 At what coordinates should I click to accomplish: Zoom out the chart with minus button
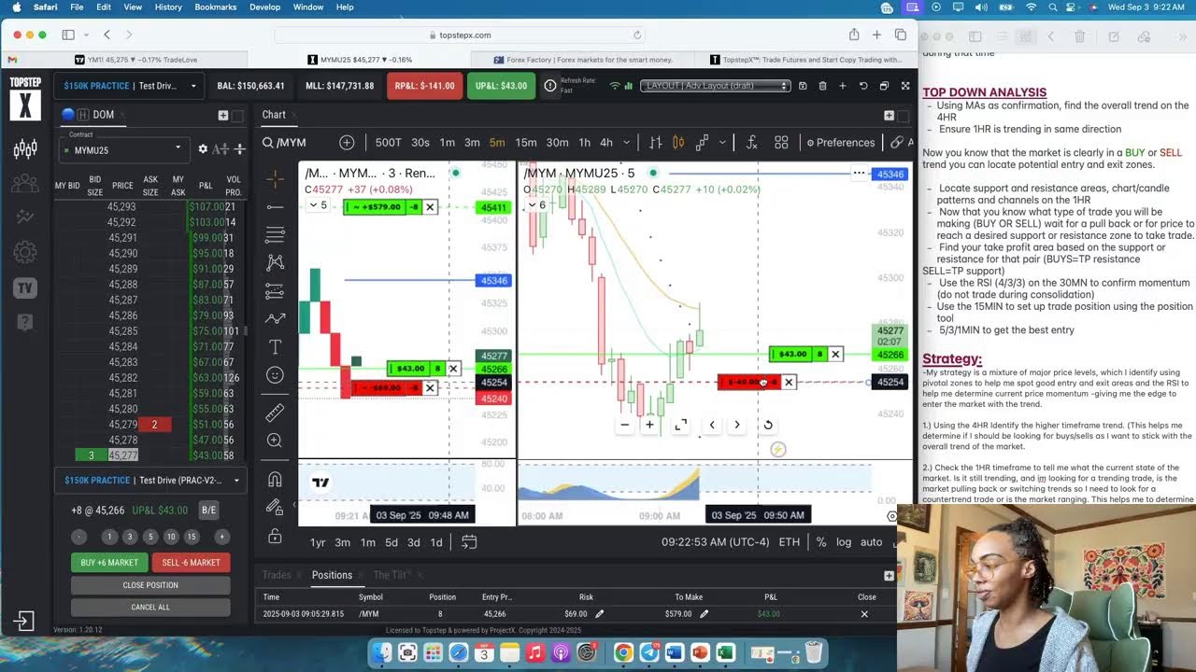[624, 425]
